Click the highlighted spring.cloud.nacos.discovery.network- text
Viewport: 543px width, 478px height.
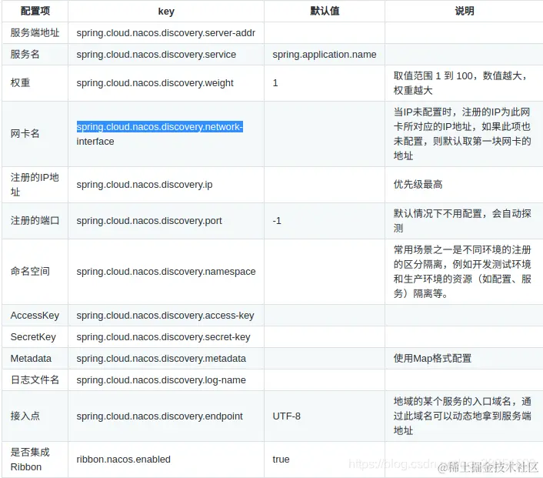pos(160,127)
